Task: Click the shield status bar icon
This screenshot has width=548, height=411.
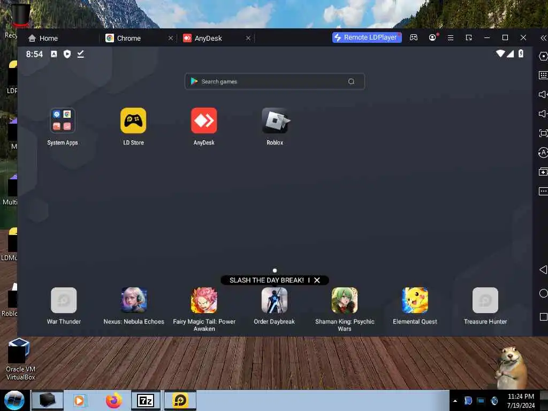Action: [67, 54]
